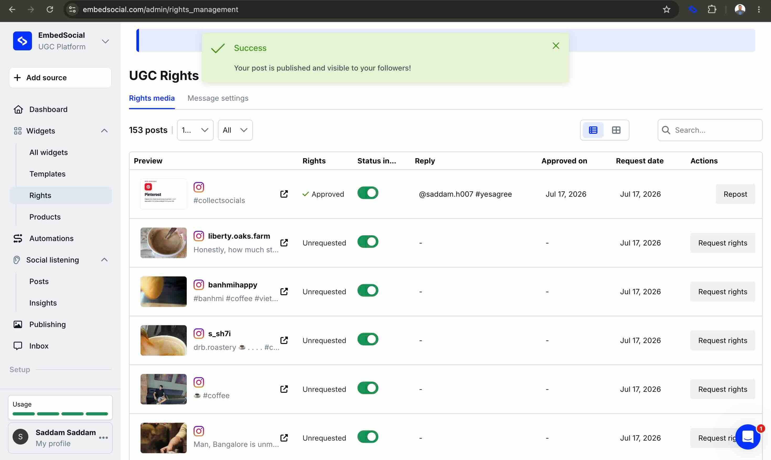This screenshot has width=771, height=460.
Task: Reload the page in browser
Action: pos(50,10)
